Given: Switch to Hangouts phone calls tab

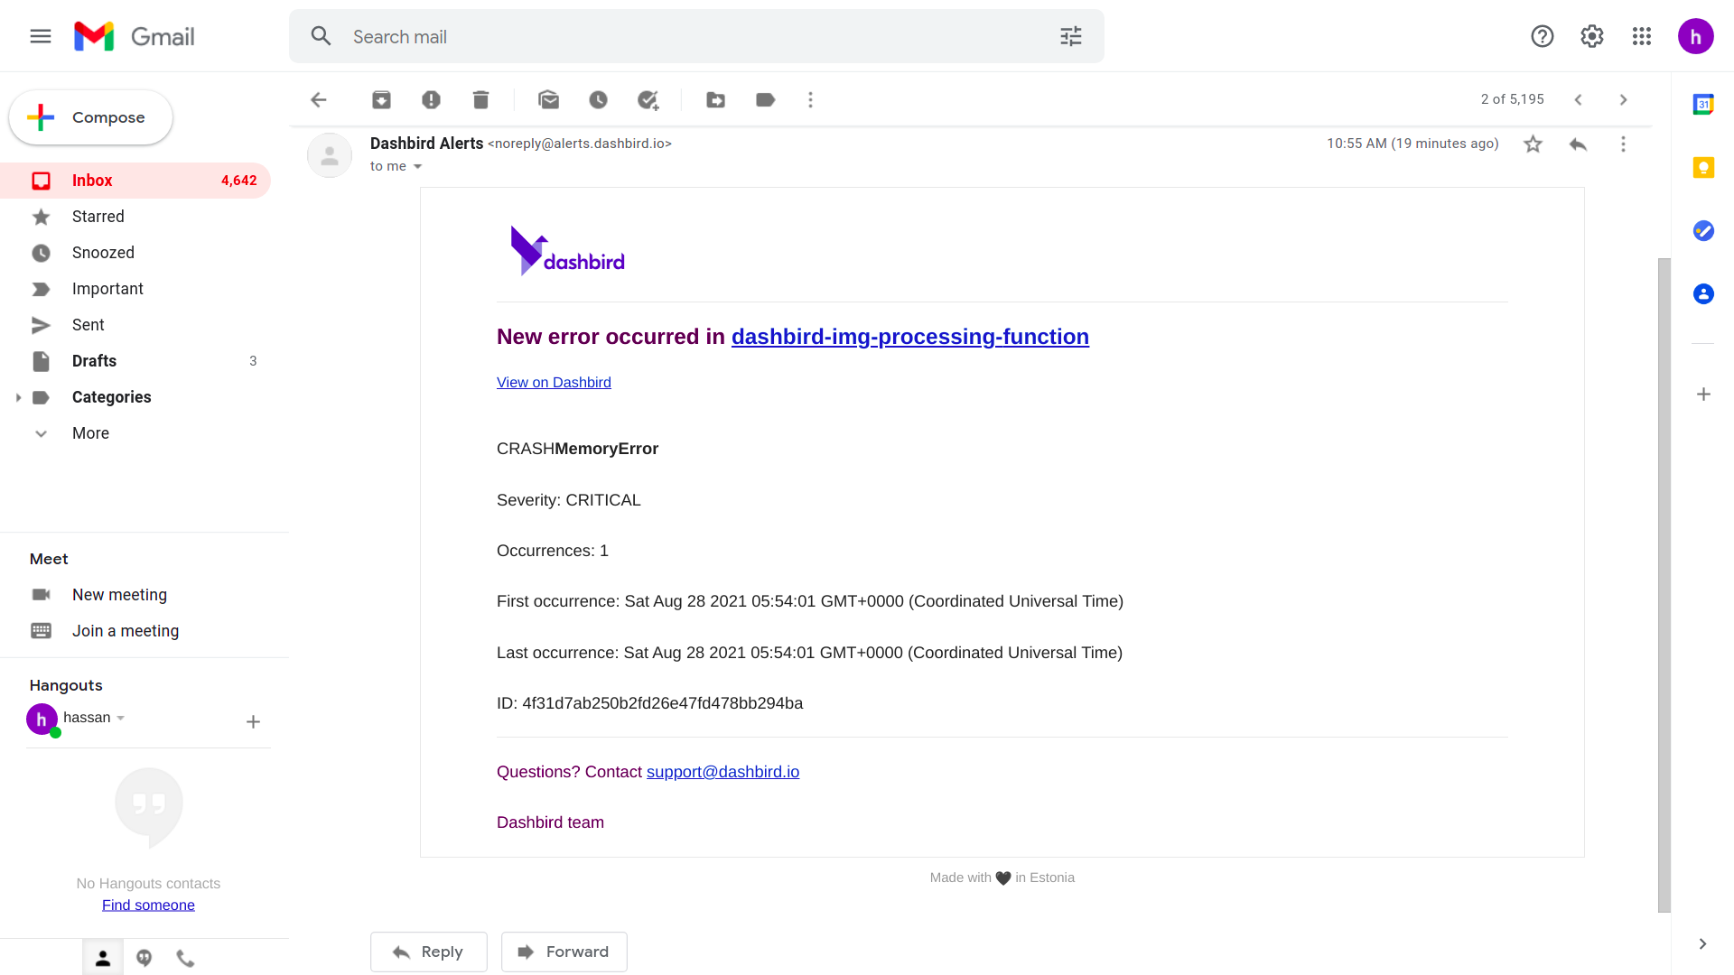Looking at the screenshot, I should [x=186, y=958].
